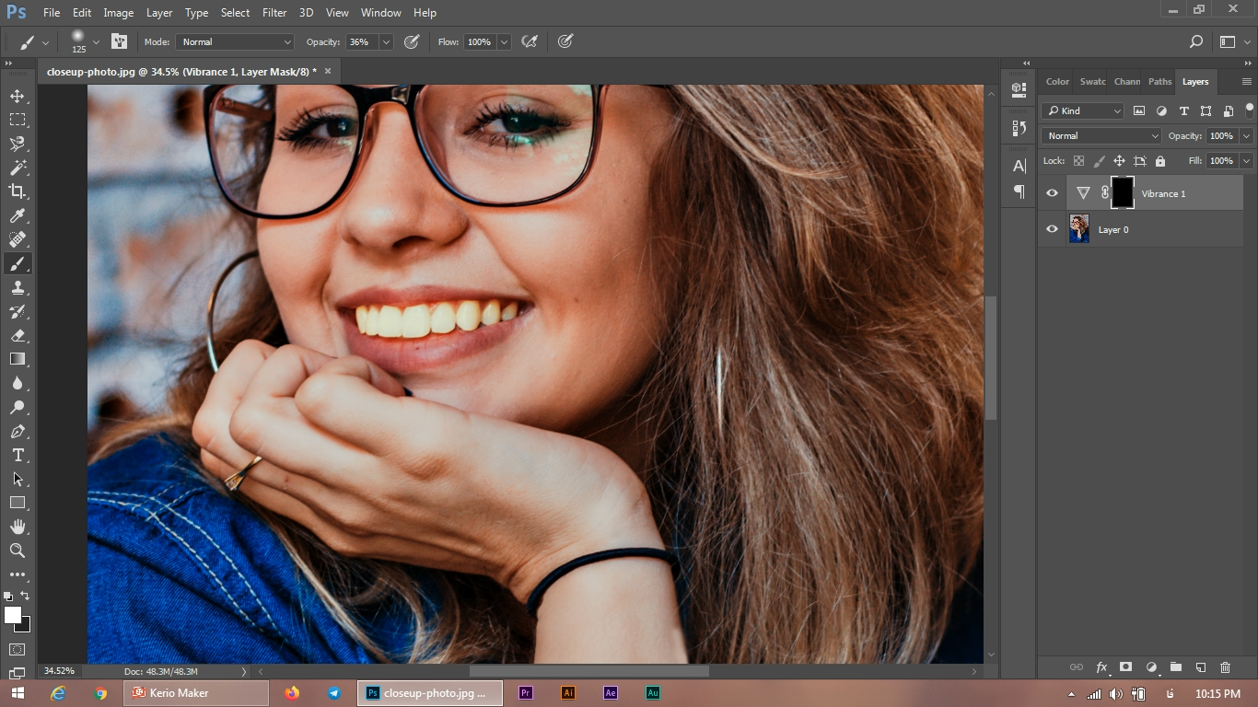Select the Crop tool
This screenshot has width=1258, height=707.
(17, 191)
